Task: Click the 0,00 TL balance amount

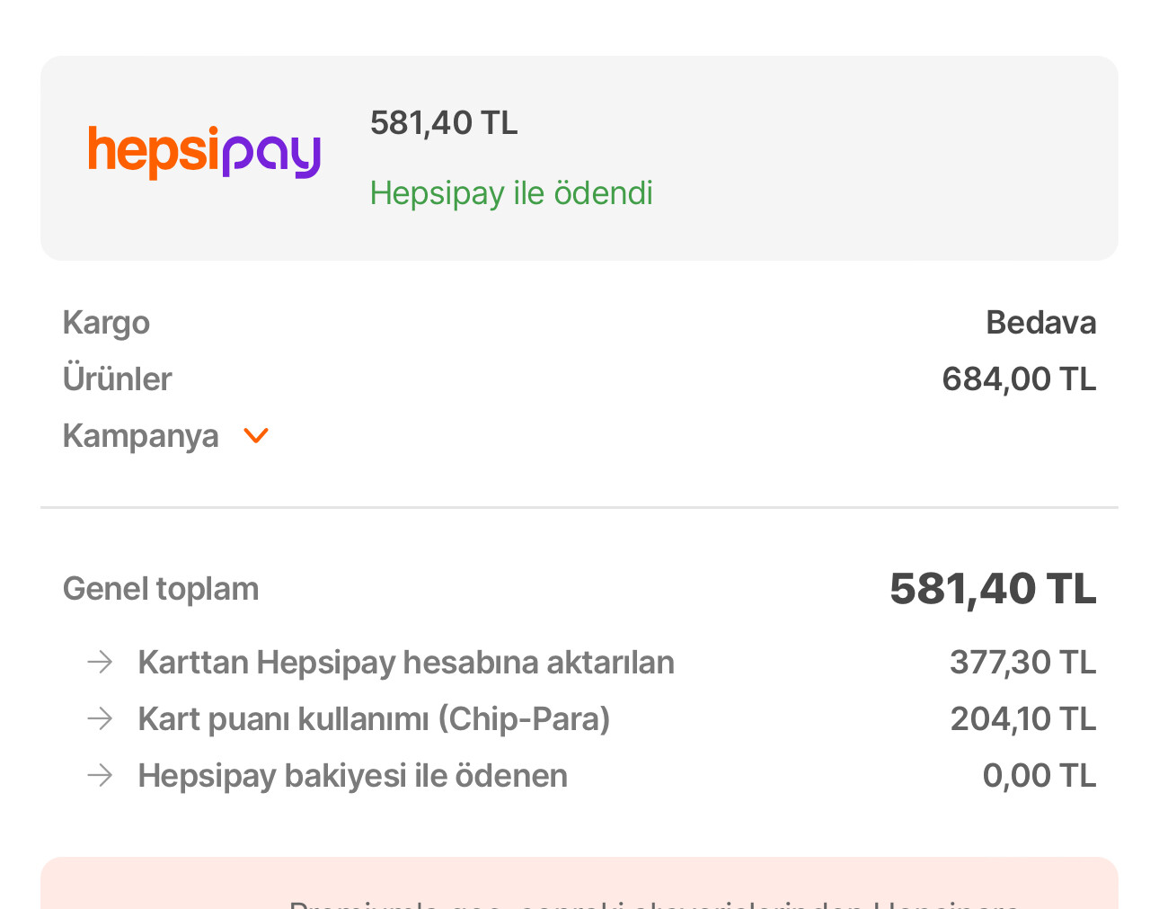Action: pyautogui.click(x=1039, y=776)
